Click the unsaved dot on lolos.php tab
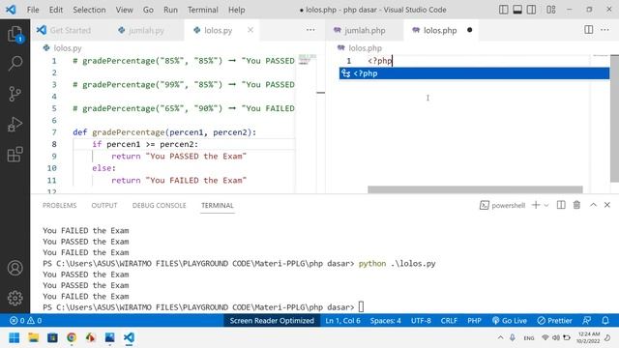Image resolution: width=619 pixels, height=348 pixels. coord(469,30)
